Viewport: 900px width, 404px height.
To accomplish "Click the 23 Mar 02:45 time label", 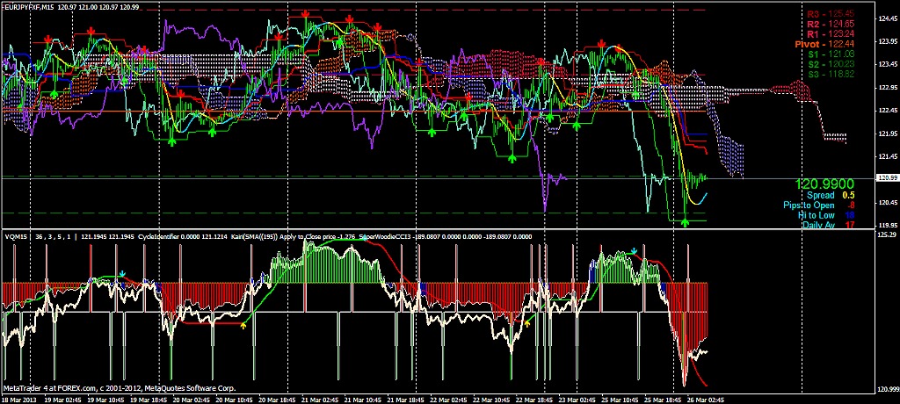I will coord(578,400).
